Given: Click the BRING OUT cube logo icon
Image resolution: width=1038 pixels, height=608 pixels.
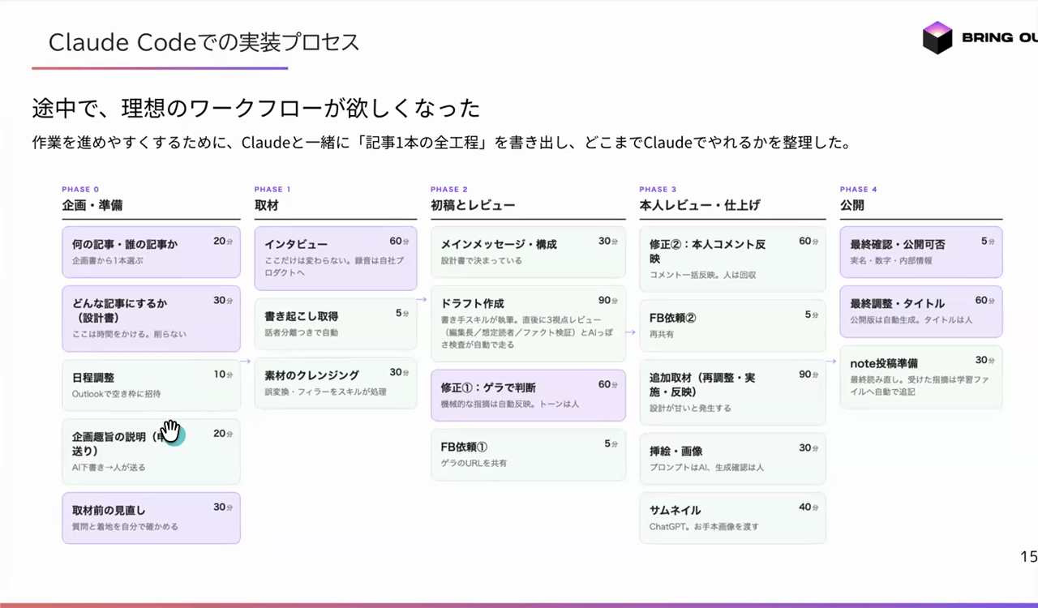Looking at the screenshot, I should [x=937, y=37].
